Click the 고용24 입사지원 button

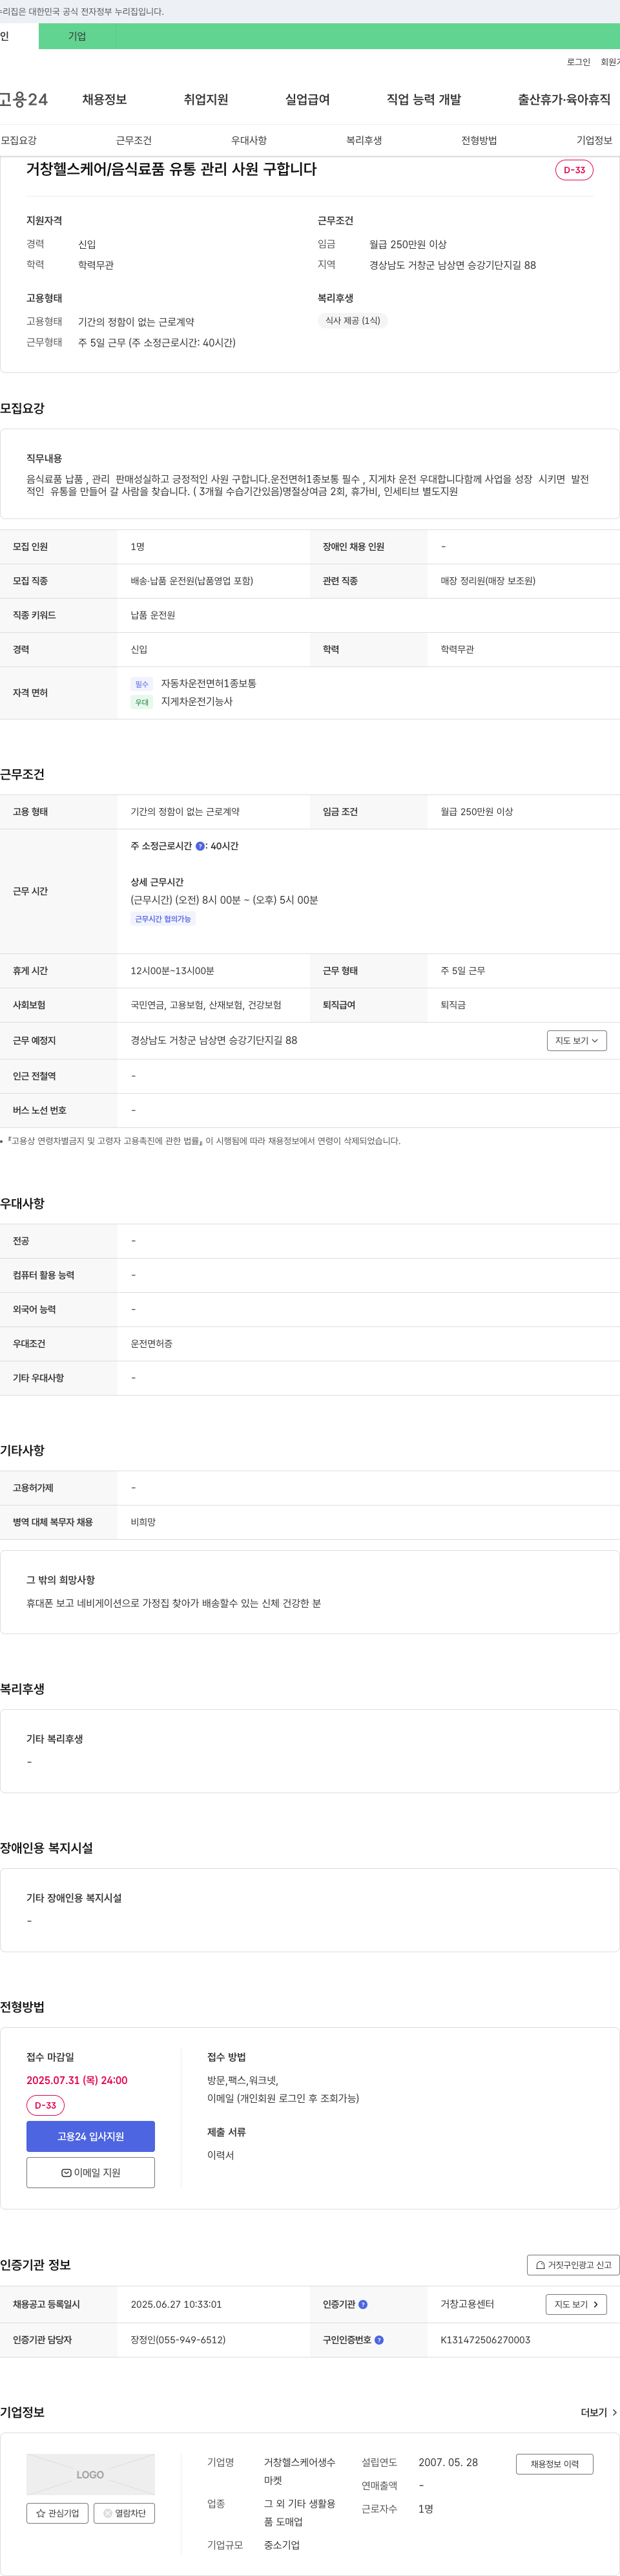pos(91,2136)
